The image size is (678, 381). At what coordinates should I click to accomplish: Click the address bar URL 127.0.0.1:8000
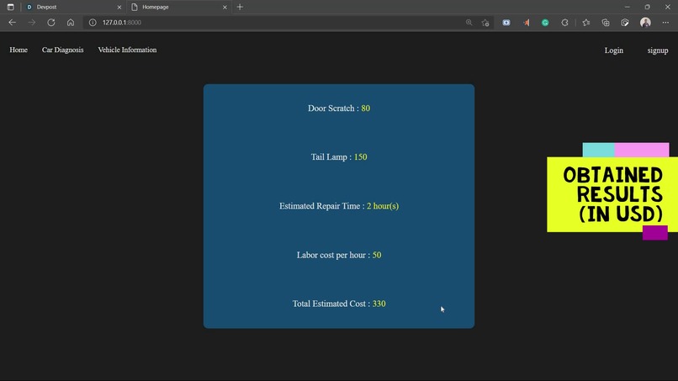point(121,23)
